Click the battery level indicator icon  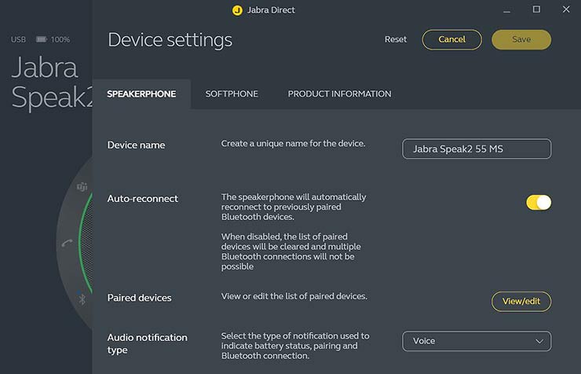tap(41, 39)
